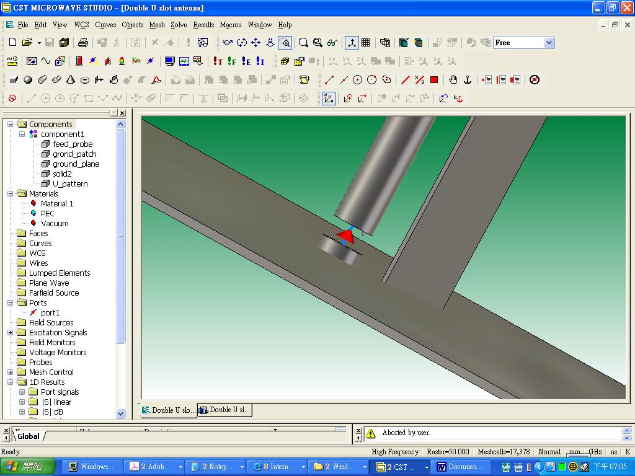Open recent files arrow beside Open

point(39,43)
